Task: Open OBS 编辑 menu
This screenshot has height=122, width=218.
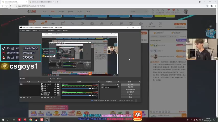Action: pyautogui.click(x=29, y=31)
